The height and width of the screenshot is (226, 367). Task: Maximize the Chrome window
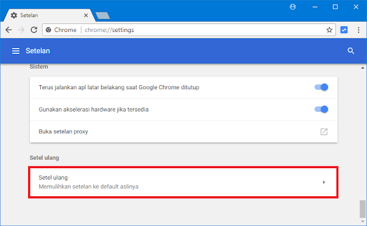[335, 7]
